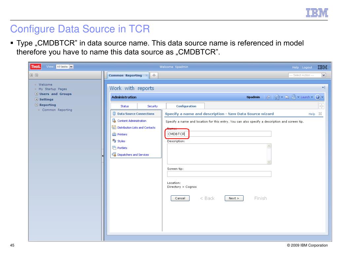This screenshot has width=338, height=253.
Task: Switch to the Configuration tab
Action: pyautogui.click(x=186, y=106)
